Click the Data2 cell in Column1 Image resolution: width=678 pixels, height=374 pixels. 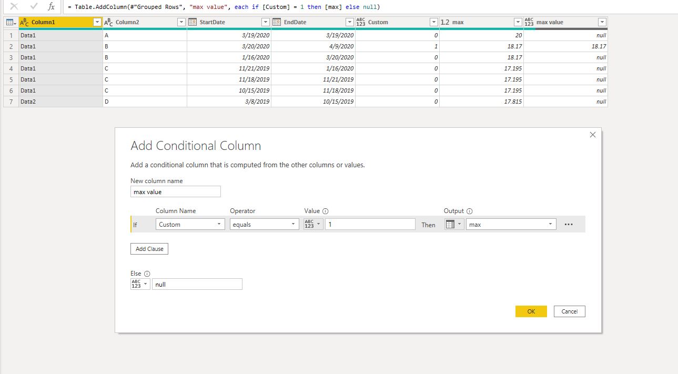pos(60,102)
